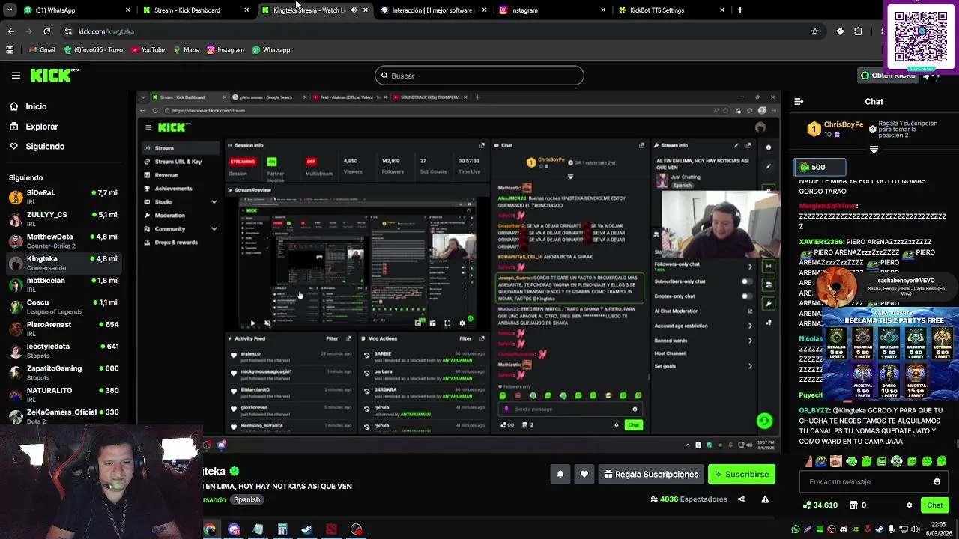Share the stream via share icon
This screenshot has height=539, width=959.
coord(741,499)
